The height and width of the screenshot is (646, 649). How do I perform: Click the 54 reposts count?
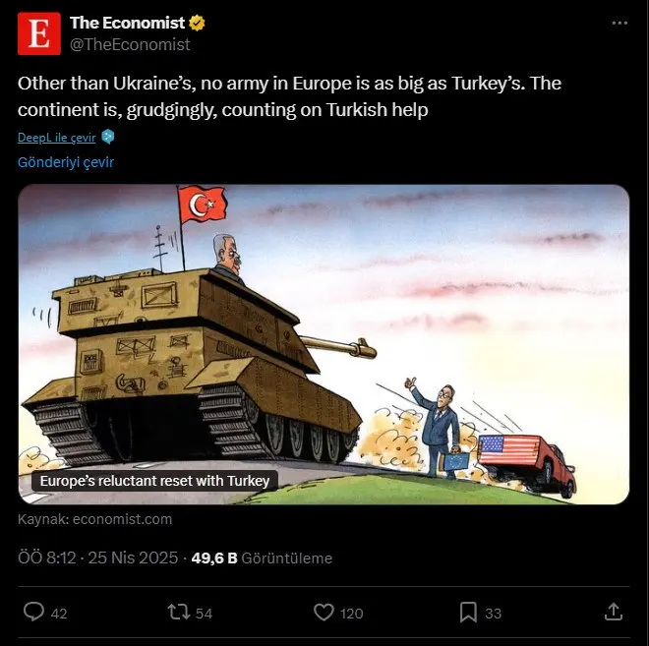(x=204, y=614)
